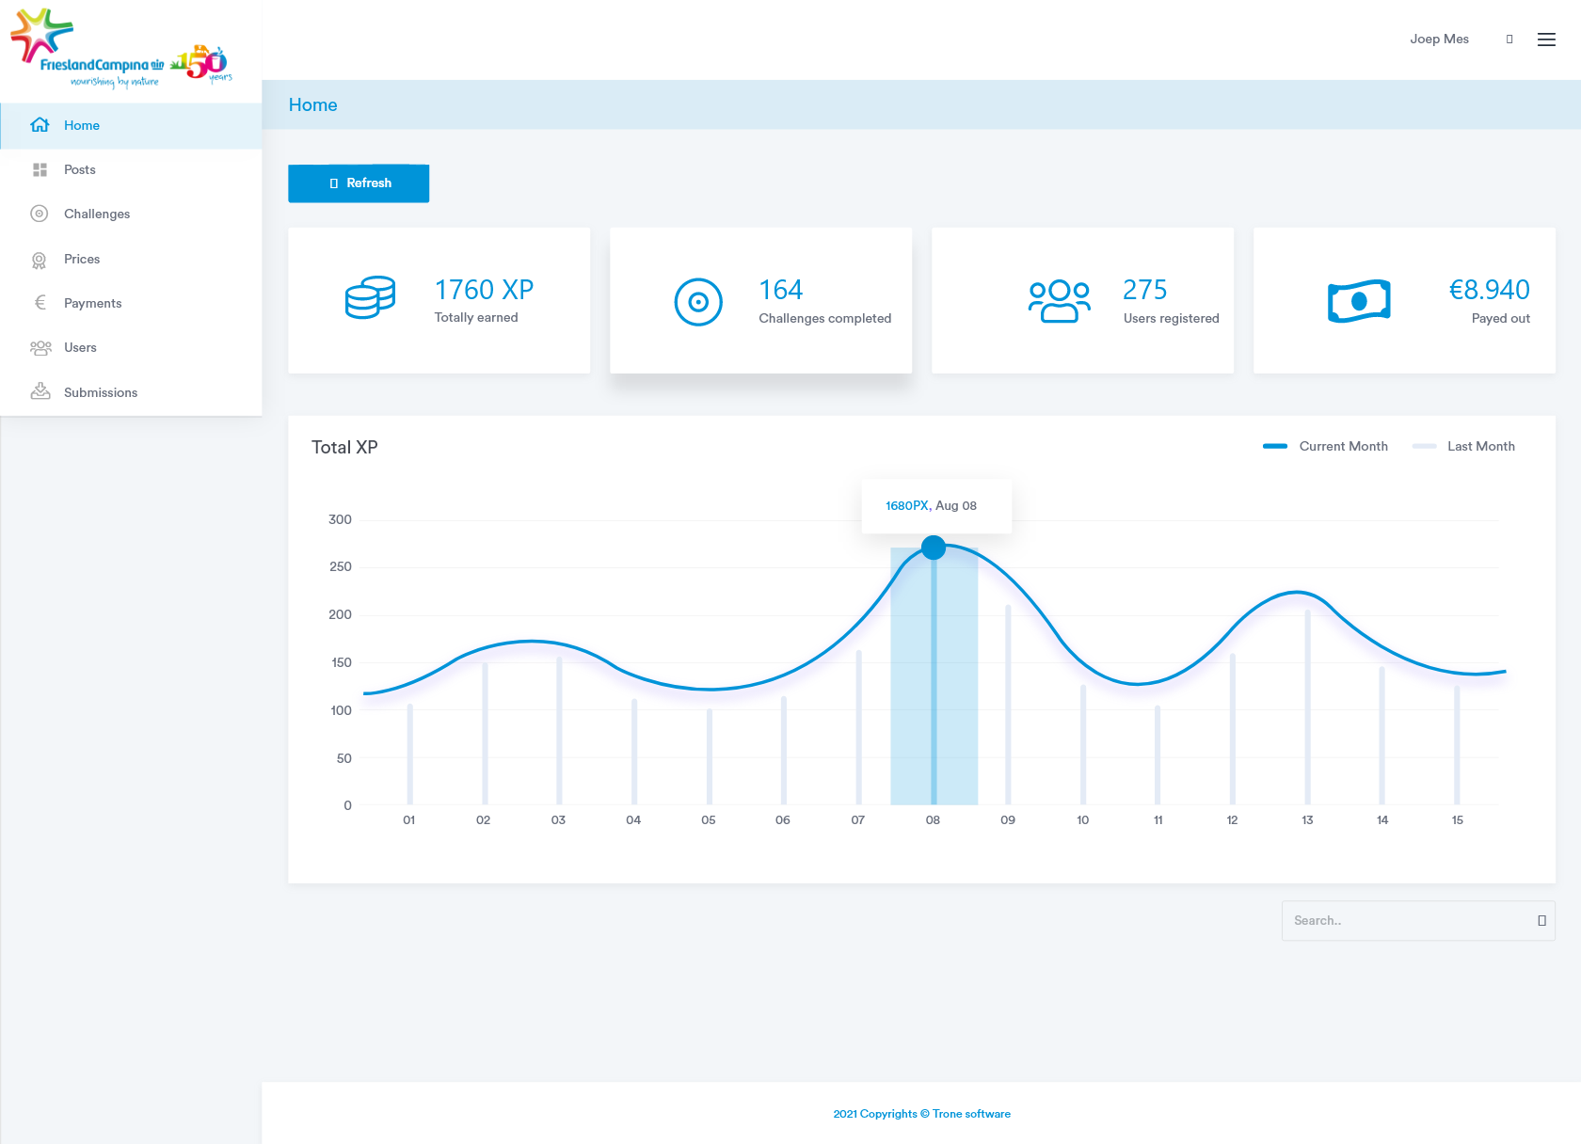The image size is (1581, 1144).
Task: Open Challenges in sidebar
Action: click(97, 214)
